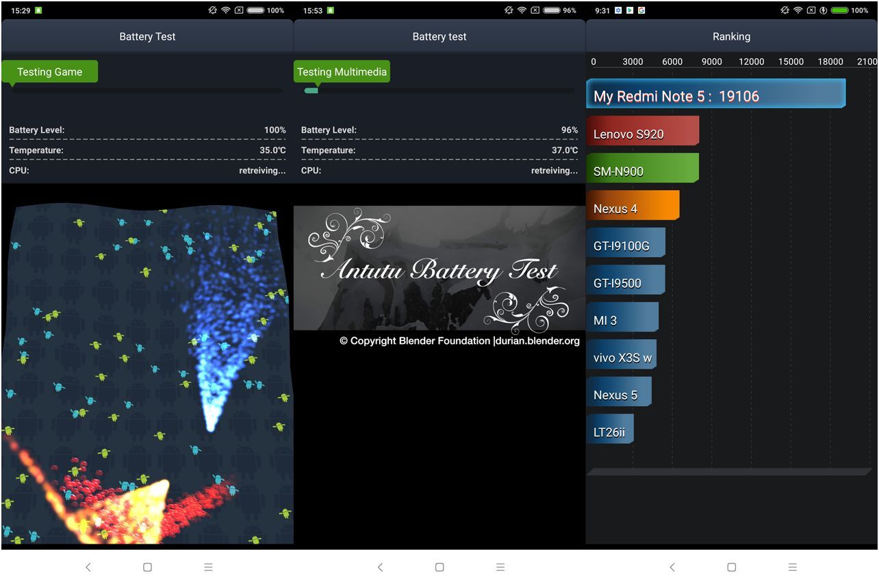This screenshot has height=586, width=879.
Task: Tap the Antutu Battery Test banner image
Action: click(x=439, y=268)
